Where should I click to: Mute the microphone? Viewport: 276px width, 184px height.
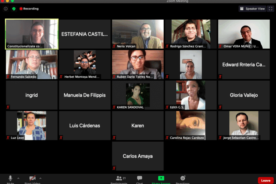(10, 178)
